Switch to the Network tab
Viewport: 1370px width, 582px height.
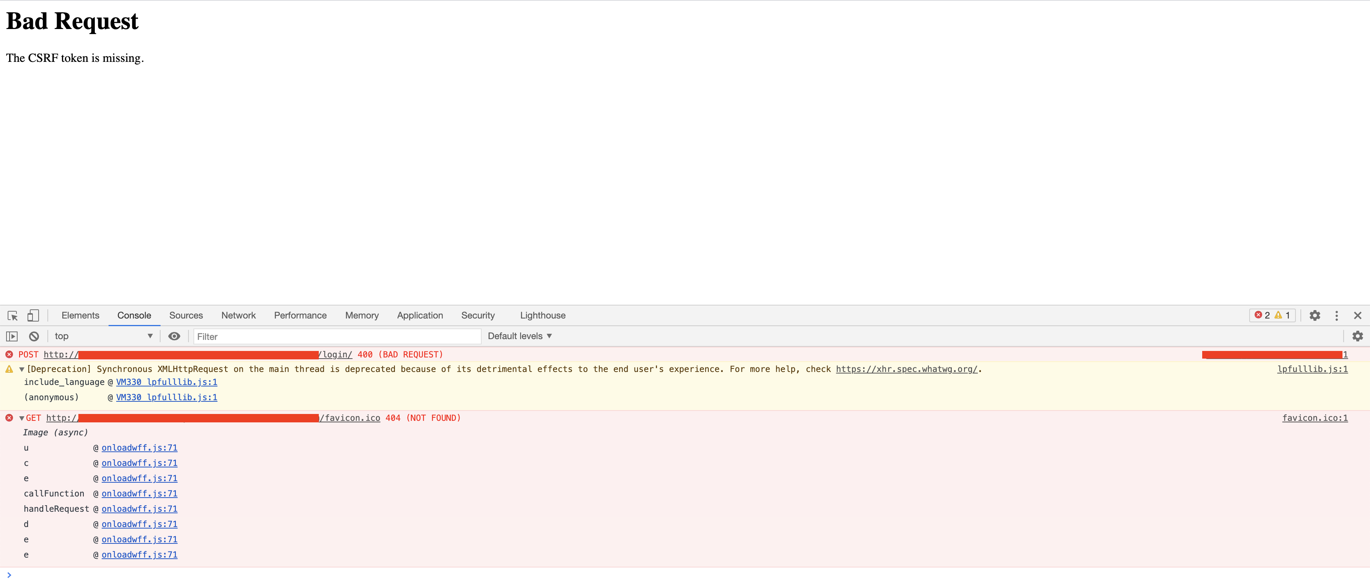(238, 316)
